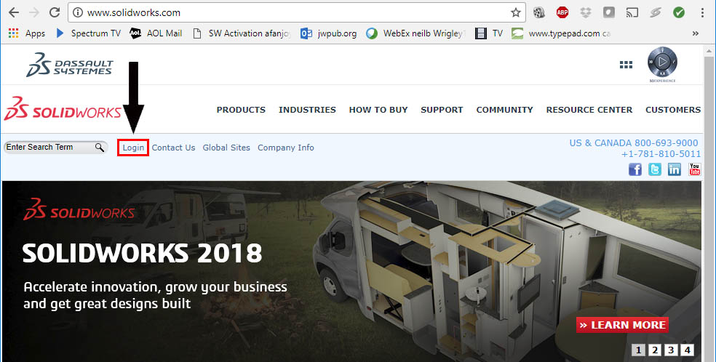Viewport: 716px width, 362px height.
Task: Click the Login link
Action: [x=133, y=148]
